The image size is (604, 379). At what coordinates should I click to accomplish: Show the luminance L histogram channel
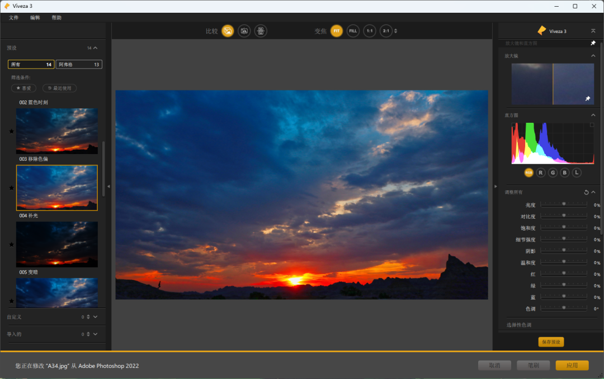pos(577,173)
